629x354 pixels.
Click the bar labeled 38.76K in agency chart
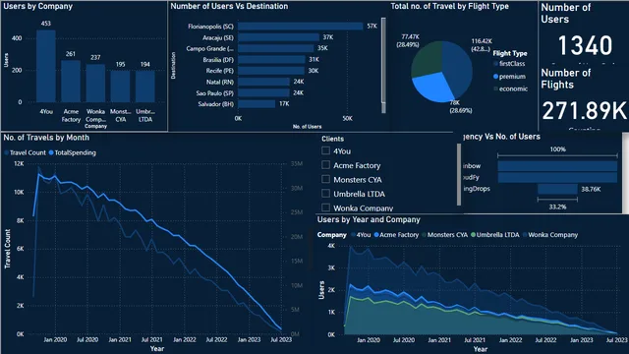[x=557, y=189]
